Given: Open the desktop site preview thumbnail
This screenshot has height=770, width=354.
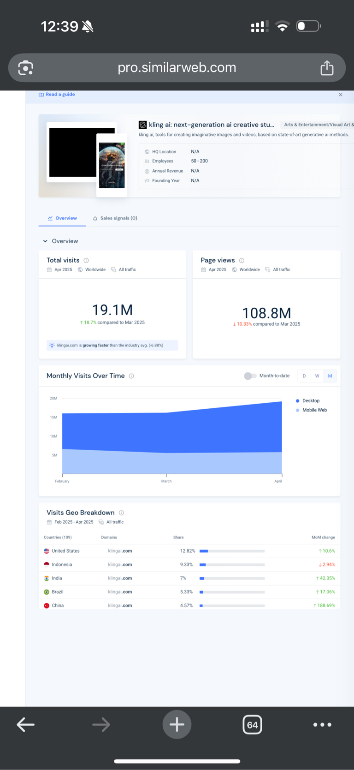Looking at the screenshot, I should (x=82, y=152).
